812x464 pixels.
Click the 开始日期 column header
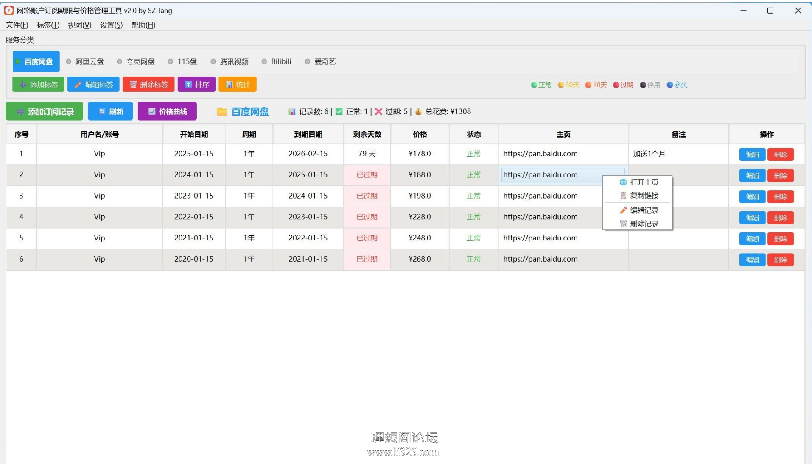click(x=194, y=134)
